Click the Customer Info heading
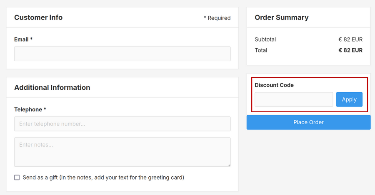 (x=38, y=17)
